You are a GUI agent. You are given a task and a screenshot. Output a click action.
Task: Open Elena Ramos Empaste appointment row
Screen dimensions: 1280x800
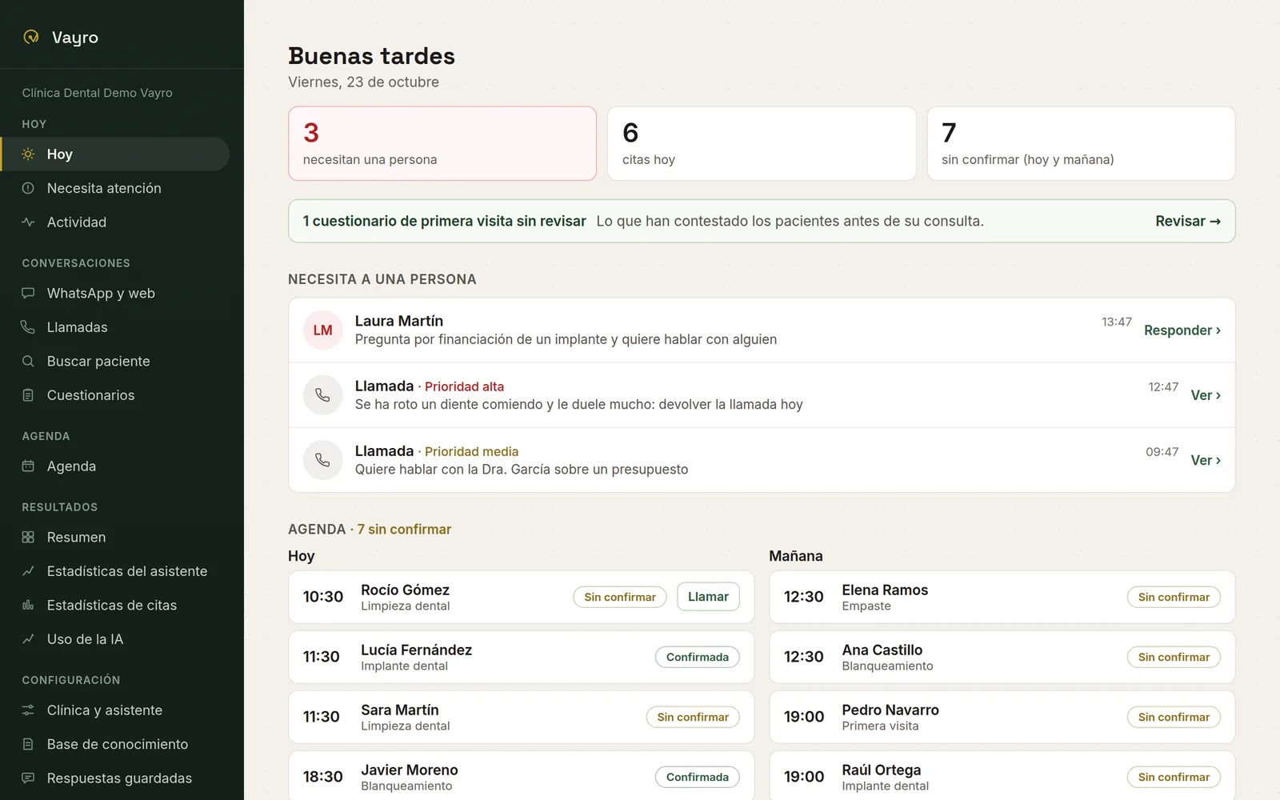(x=1002, y=597)
